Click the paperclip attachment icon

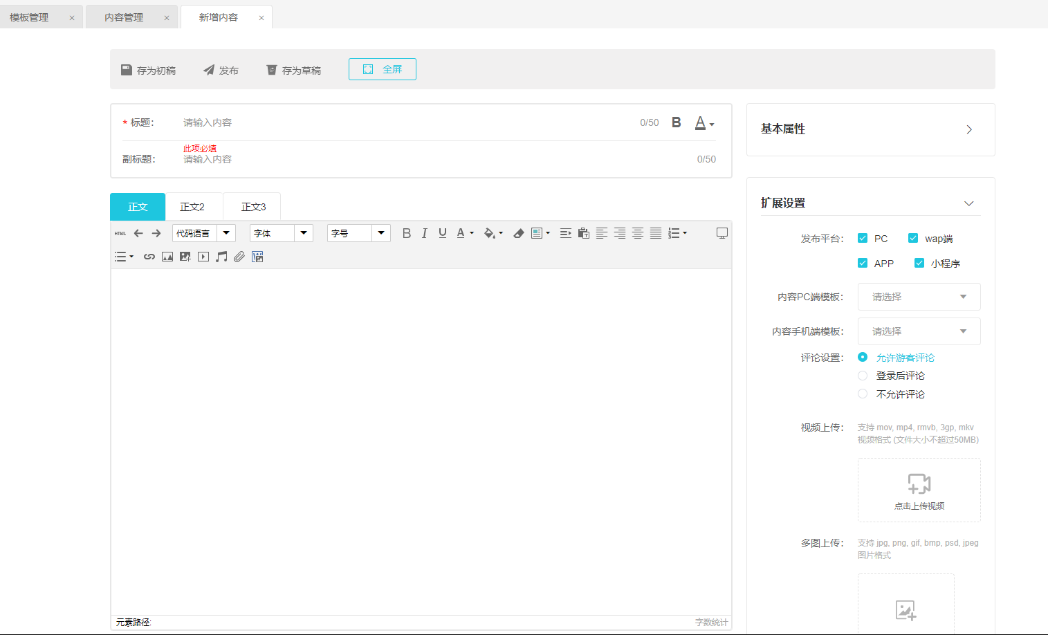[239, 257]
